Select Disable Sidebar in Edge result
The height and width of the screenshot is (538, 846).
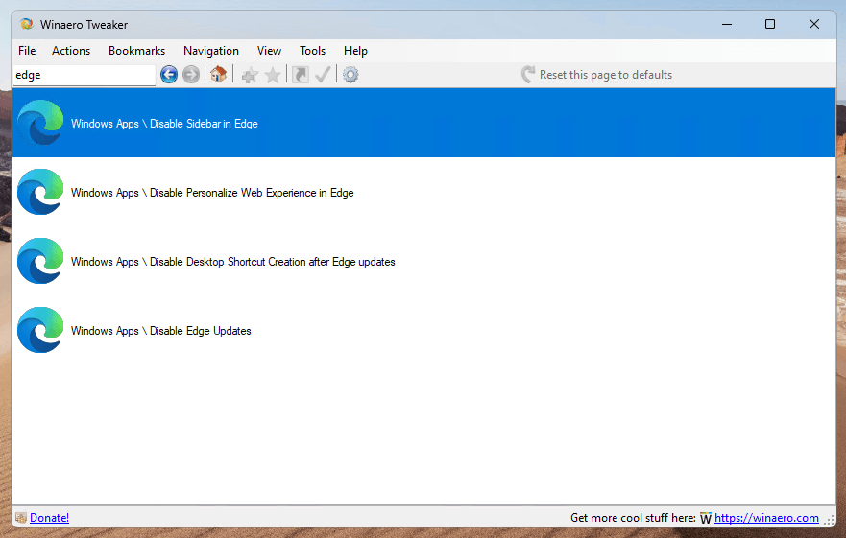[423, 123]
